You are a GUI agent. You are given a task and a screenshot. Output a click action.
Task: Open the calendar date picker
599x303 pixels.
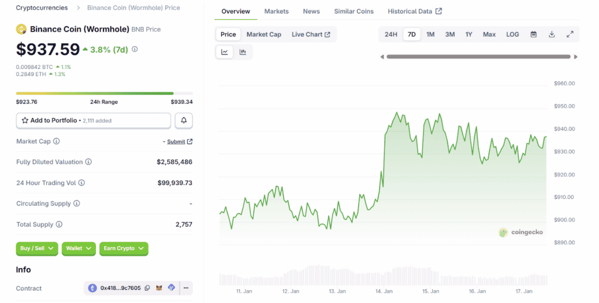coord(533,35)
